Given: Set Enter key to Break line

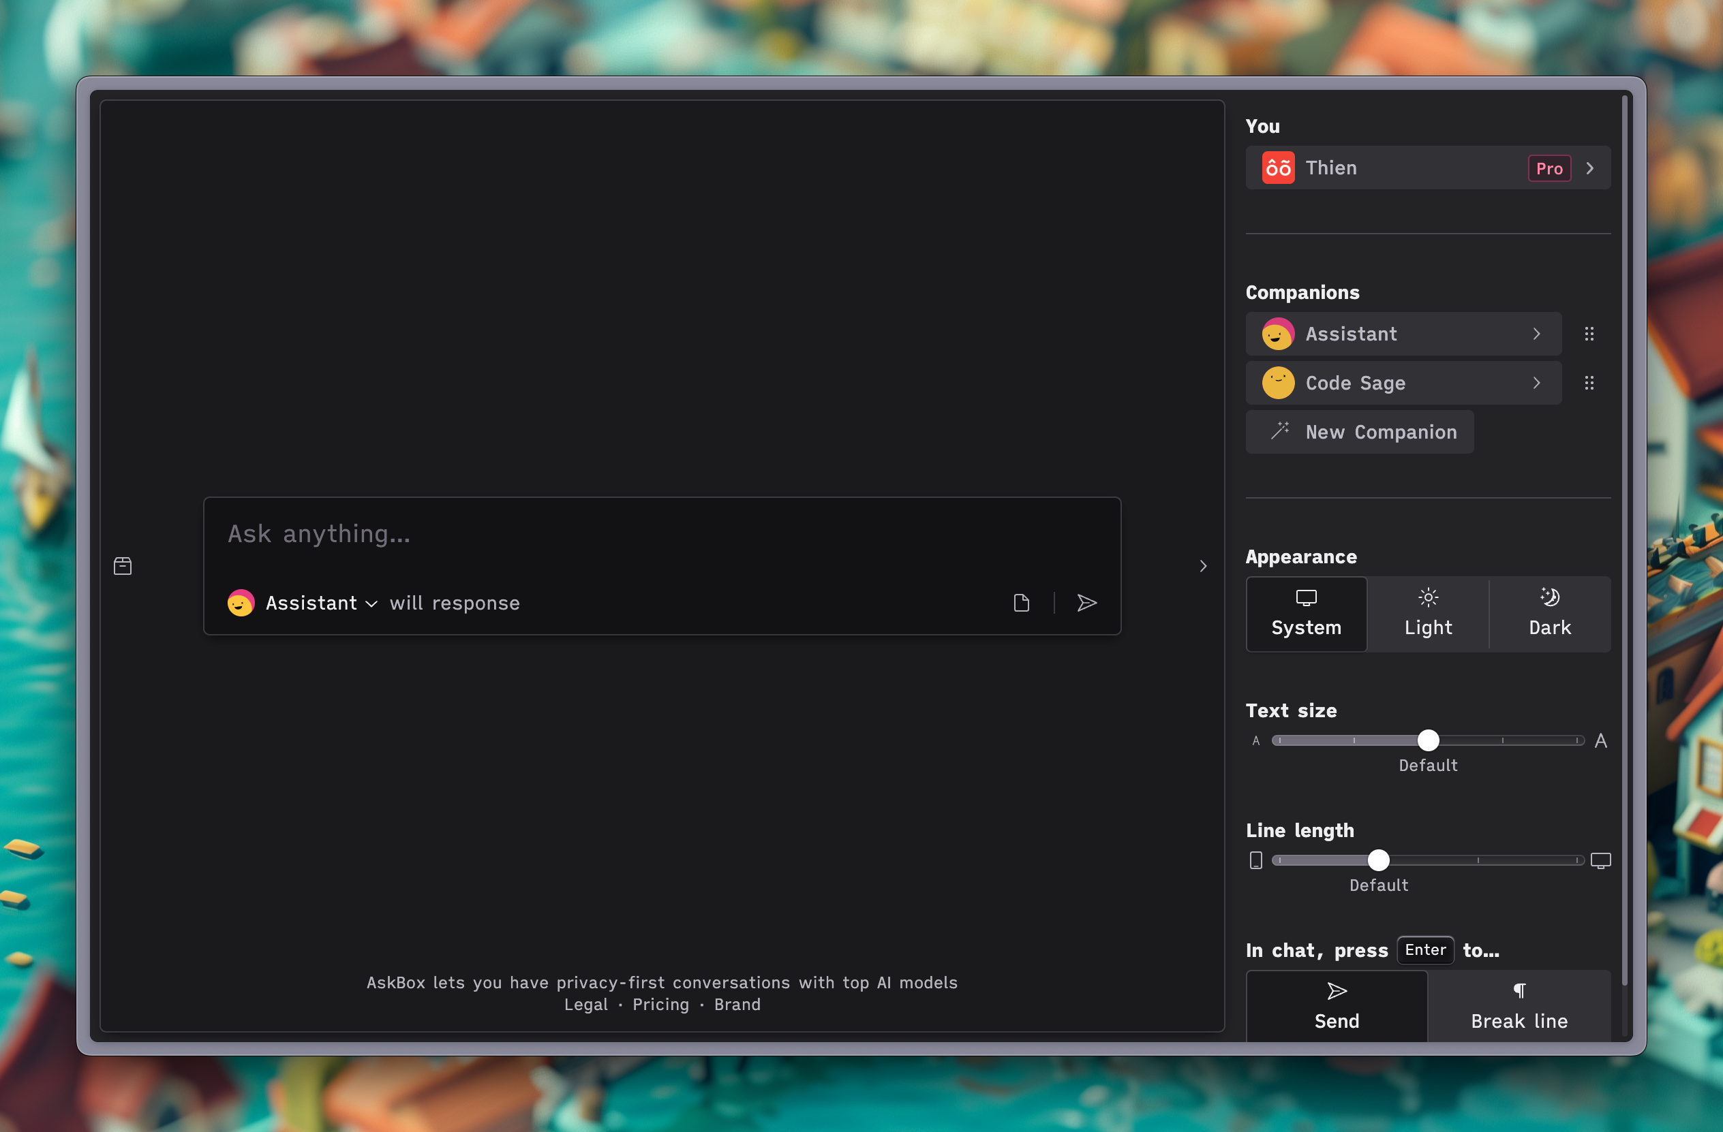Looking at the screenshot, I should coord(1519,1006).
